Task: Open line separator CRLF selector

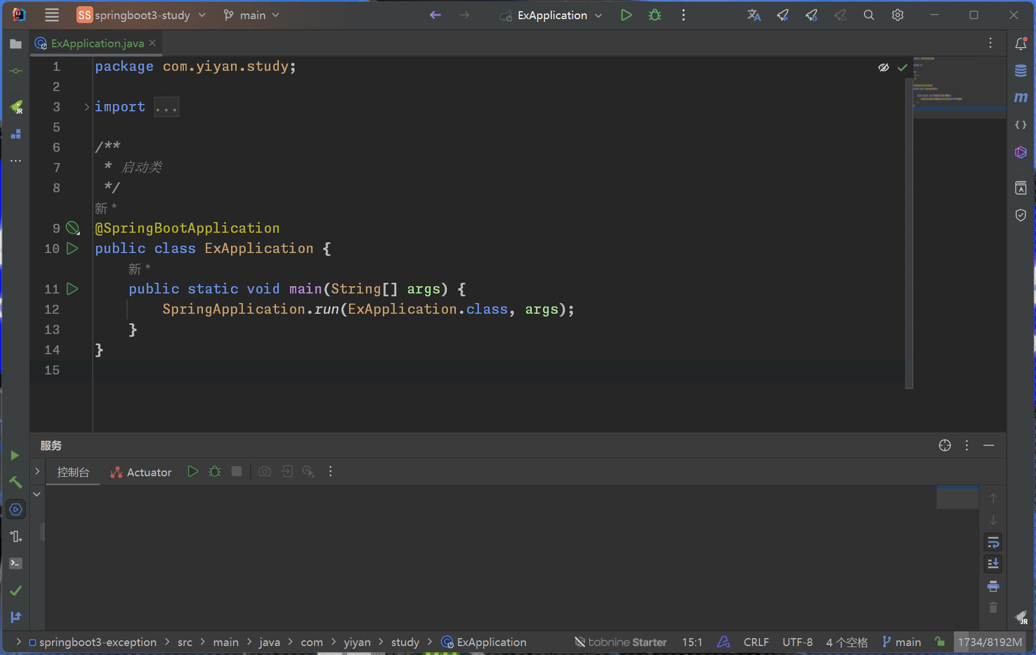Action: (756, 642)
